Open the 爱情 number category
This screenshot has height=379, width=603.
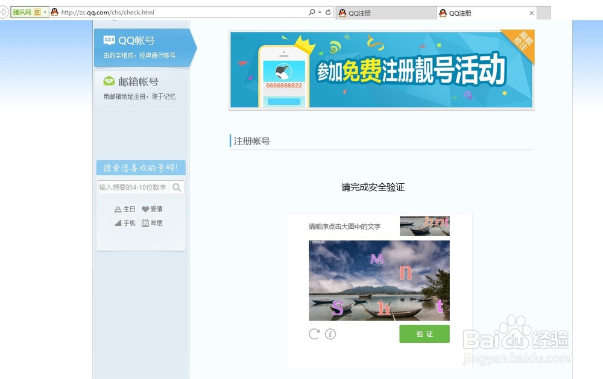pos(152,209)
